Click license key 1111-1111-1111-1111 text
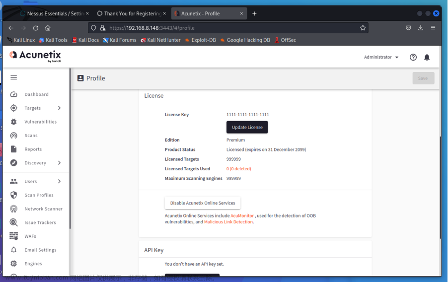 point(248,115)
